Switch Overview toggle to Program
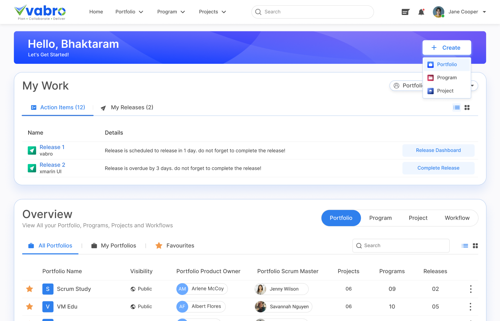This screenshot has width=500, height=321. point(380,218)
